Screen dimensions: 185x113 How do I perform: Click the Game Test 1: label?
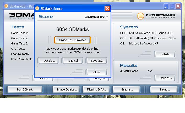pos(19,33)
